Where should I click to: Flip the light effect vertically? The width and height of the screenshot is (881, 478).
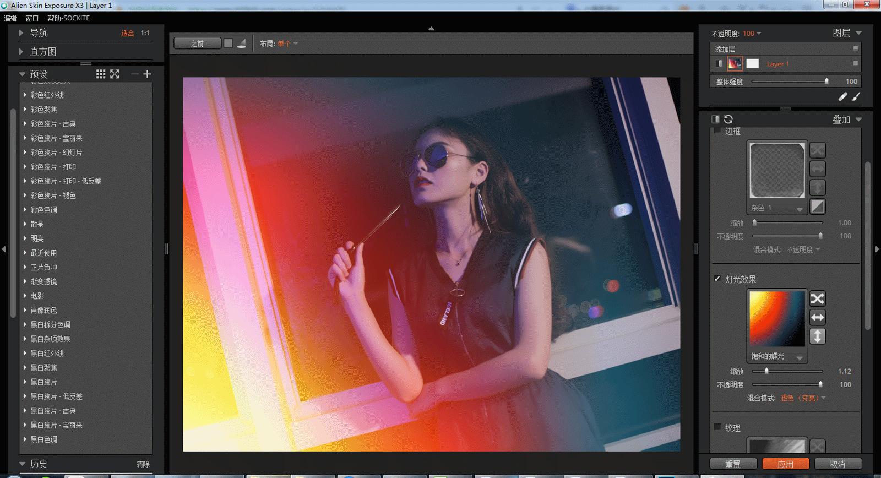click(x=817, y=336)
